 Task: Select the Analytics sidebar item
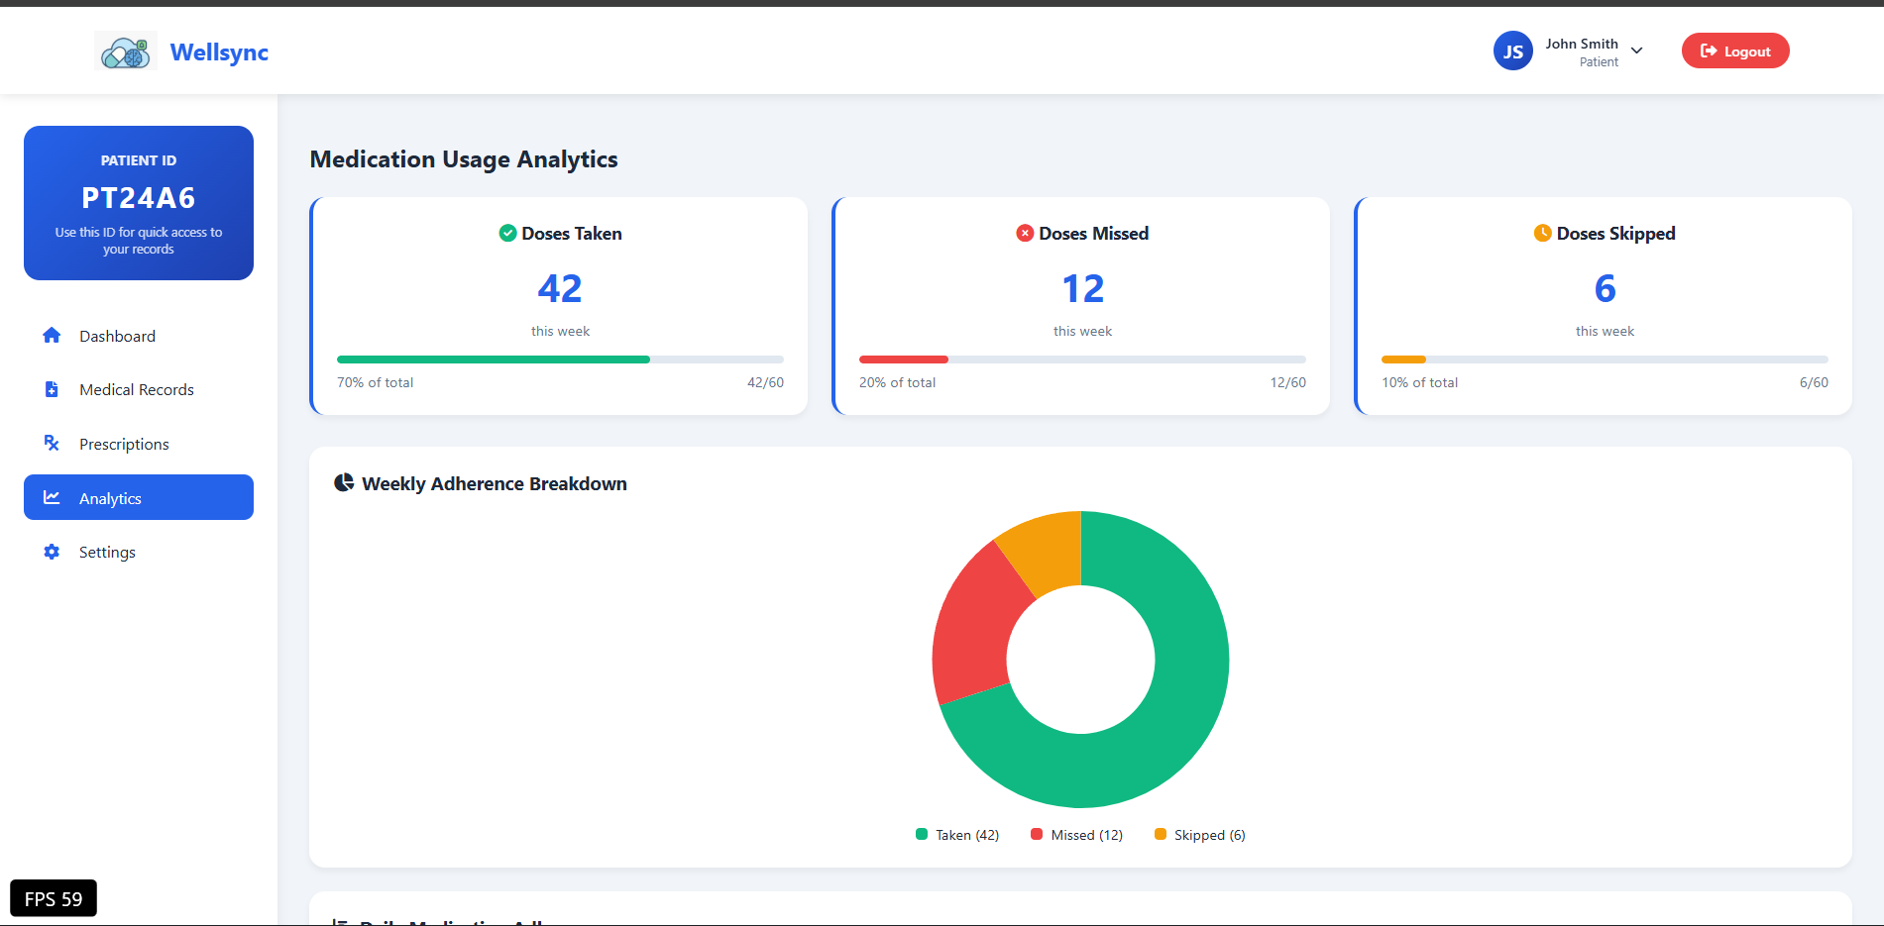point(139,497)
